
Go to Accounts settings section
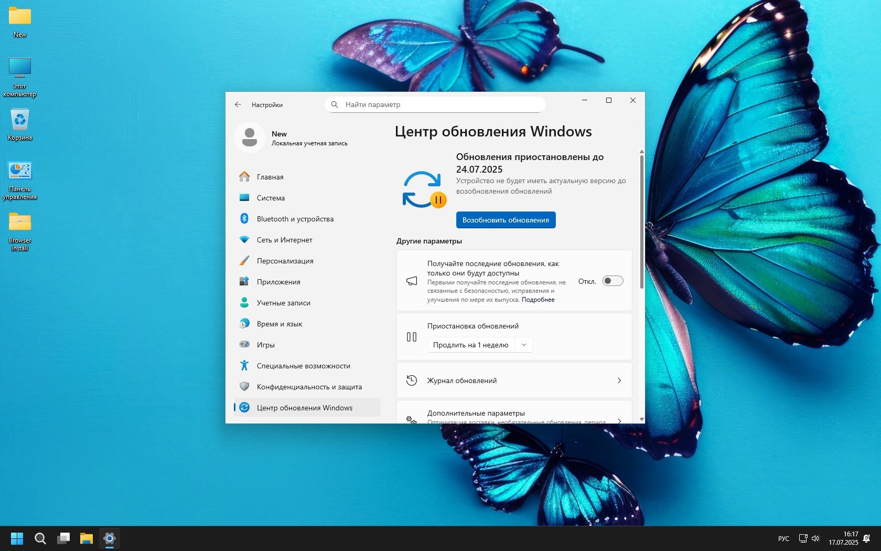pos(283,303)
